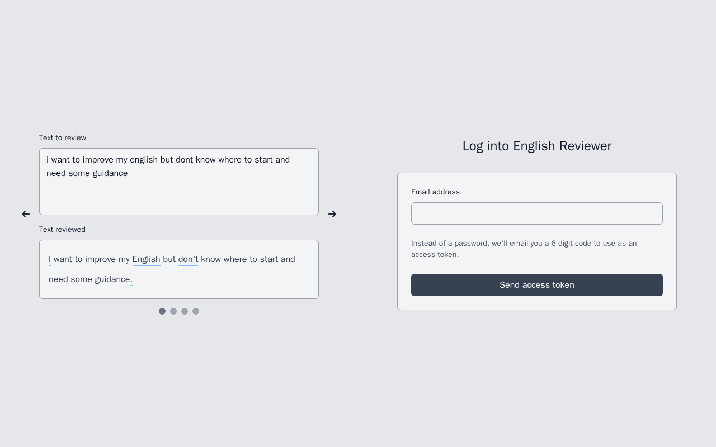Click the "Text reviewed" label
This screenshot has height=447, width=716.
62,229
